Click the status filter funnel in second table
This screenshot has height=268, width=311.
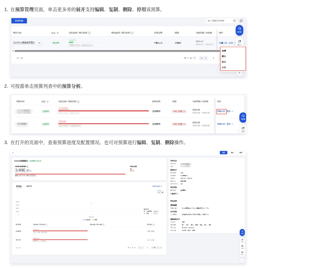[x=47, y=102]
